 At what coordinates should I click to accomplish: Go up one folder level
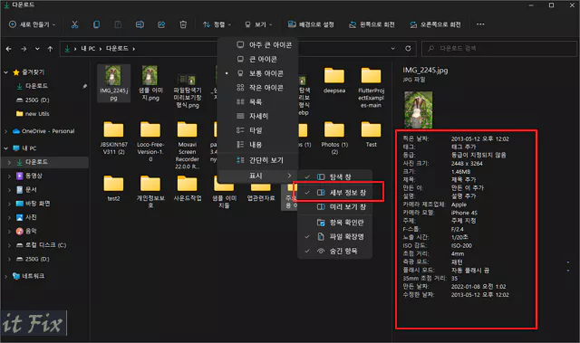(51, 49)
